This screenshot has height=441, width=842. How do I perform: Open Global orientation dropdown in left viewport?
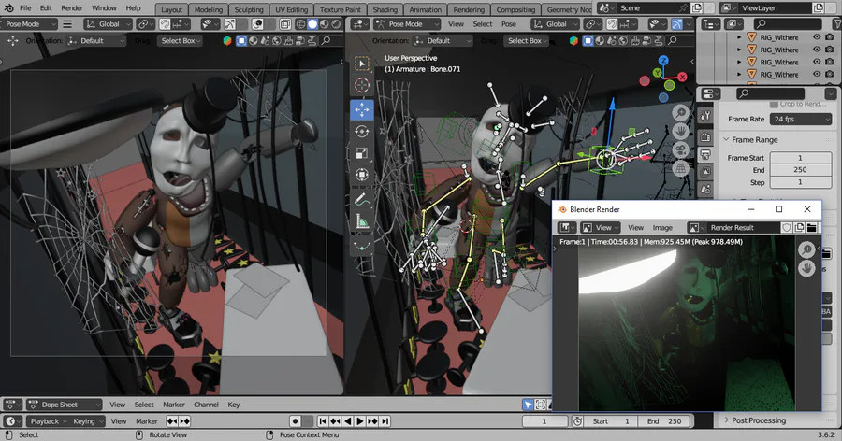point(109,24)
